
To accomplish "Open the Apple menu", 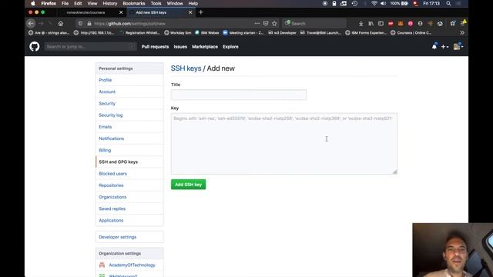I will coord(33,3).
